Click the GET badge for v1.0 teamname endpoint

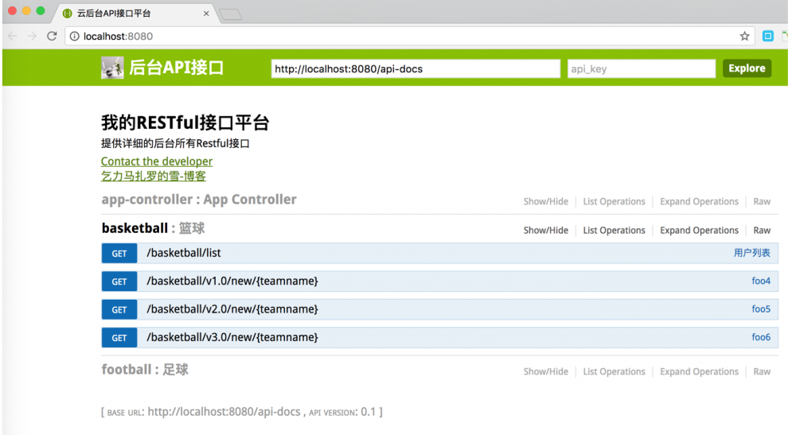point(119,282)
